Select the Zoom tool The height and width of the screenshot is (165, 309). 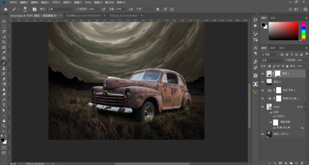[x=4, y=126]
